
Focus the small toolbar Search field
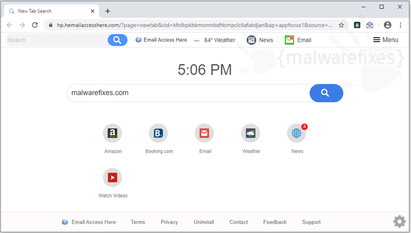click(56, 40)
